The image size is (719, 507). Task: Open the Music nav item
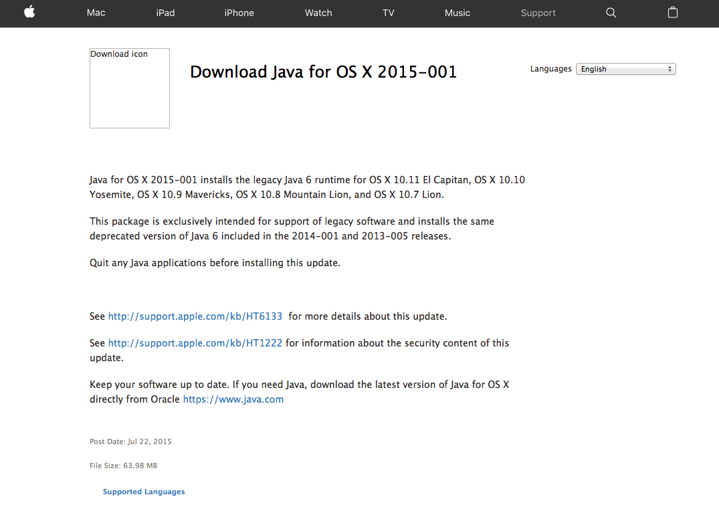457,13
